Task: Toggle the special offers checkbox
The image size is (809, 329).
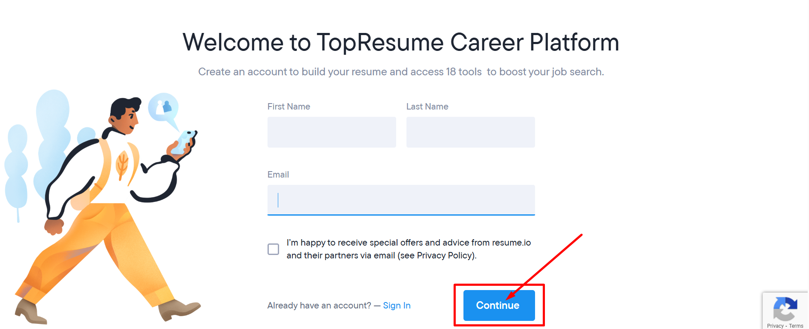Action: click(x=273, y=249)
